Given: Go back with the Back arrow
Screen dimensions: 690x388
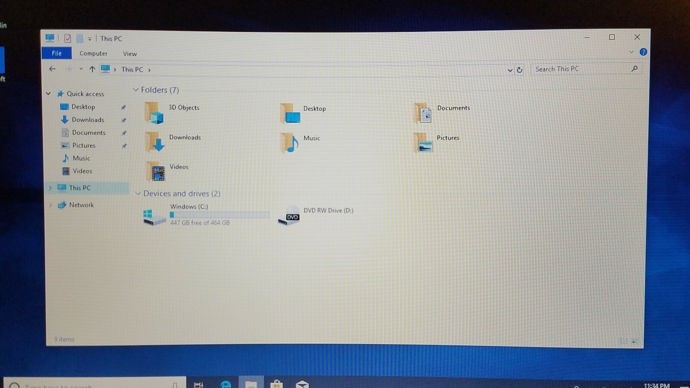Looking at the screenshot, I should 52,69.
